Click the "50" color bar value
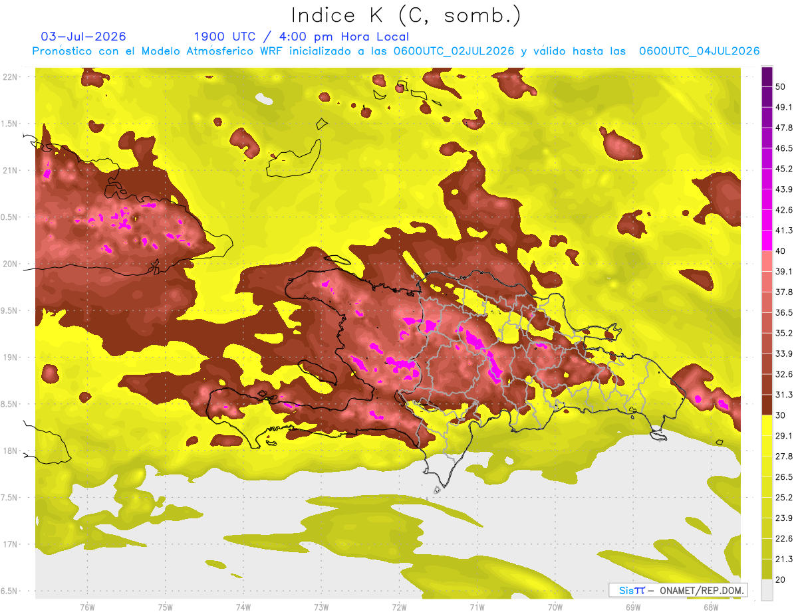 [x=781, y=86]
